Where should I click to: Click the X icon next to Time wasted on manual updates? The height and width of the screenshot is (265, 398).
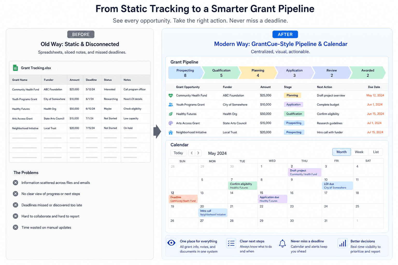click(16, 227)
